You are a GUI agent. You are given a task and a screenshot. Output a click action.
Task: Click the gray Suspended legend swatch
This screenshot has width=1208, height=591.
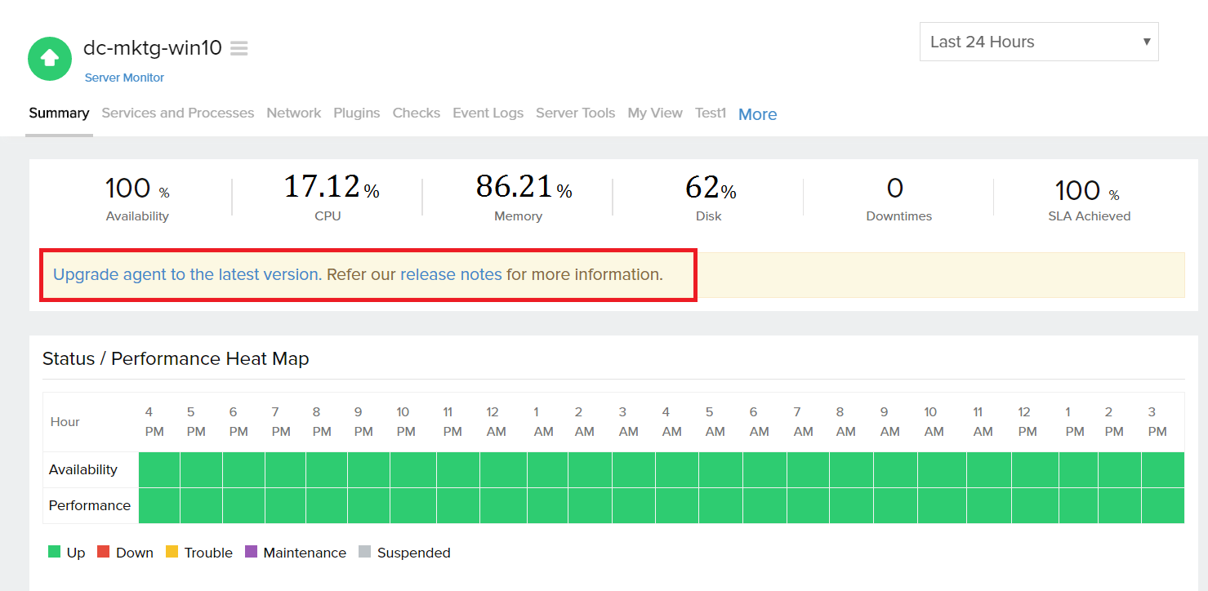point(364,552)
